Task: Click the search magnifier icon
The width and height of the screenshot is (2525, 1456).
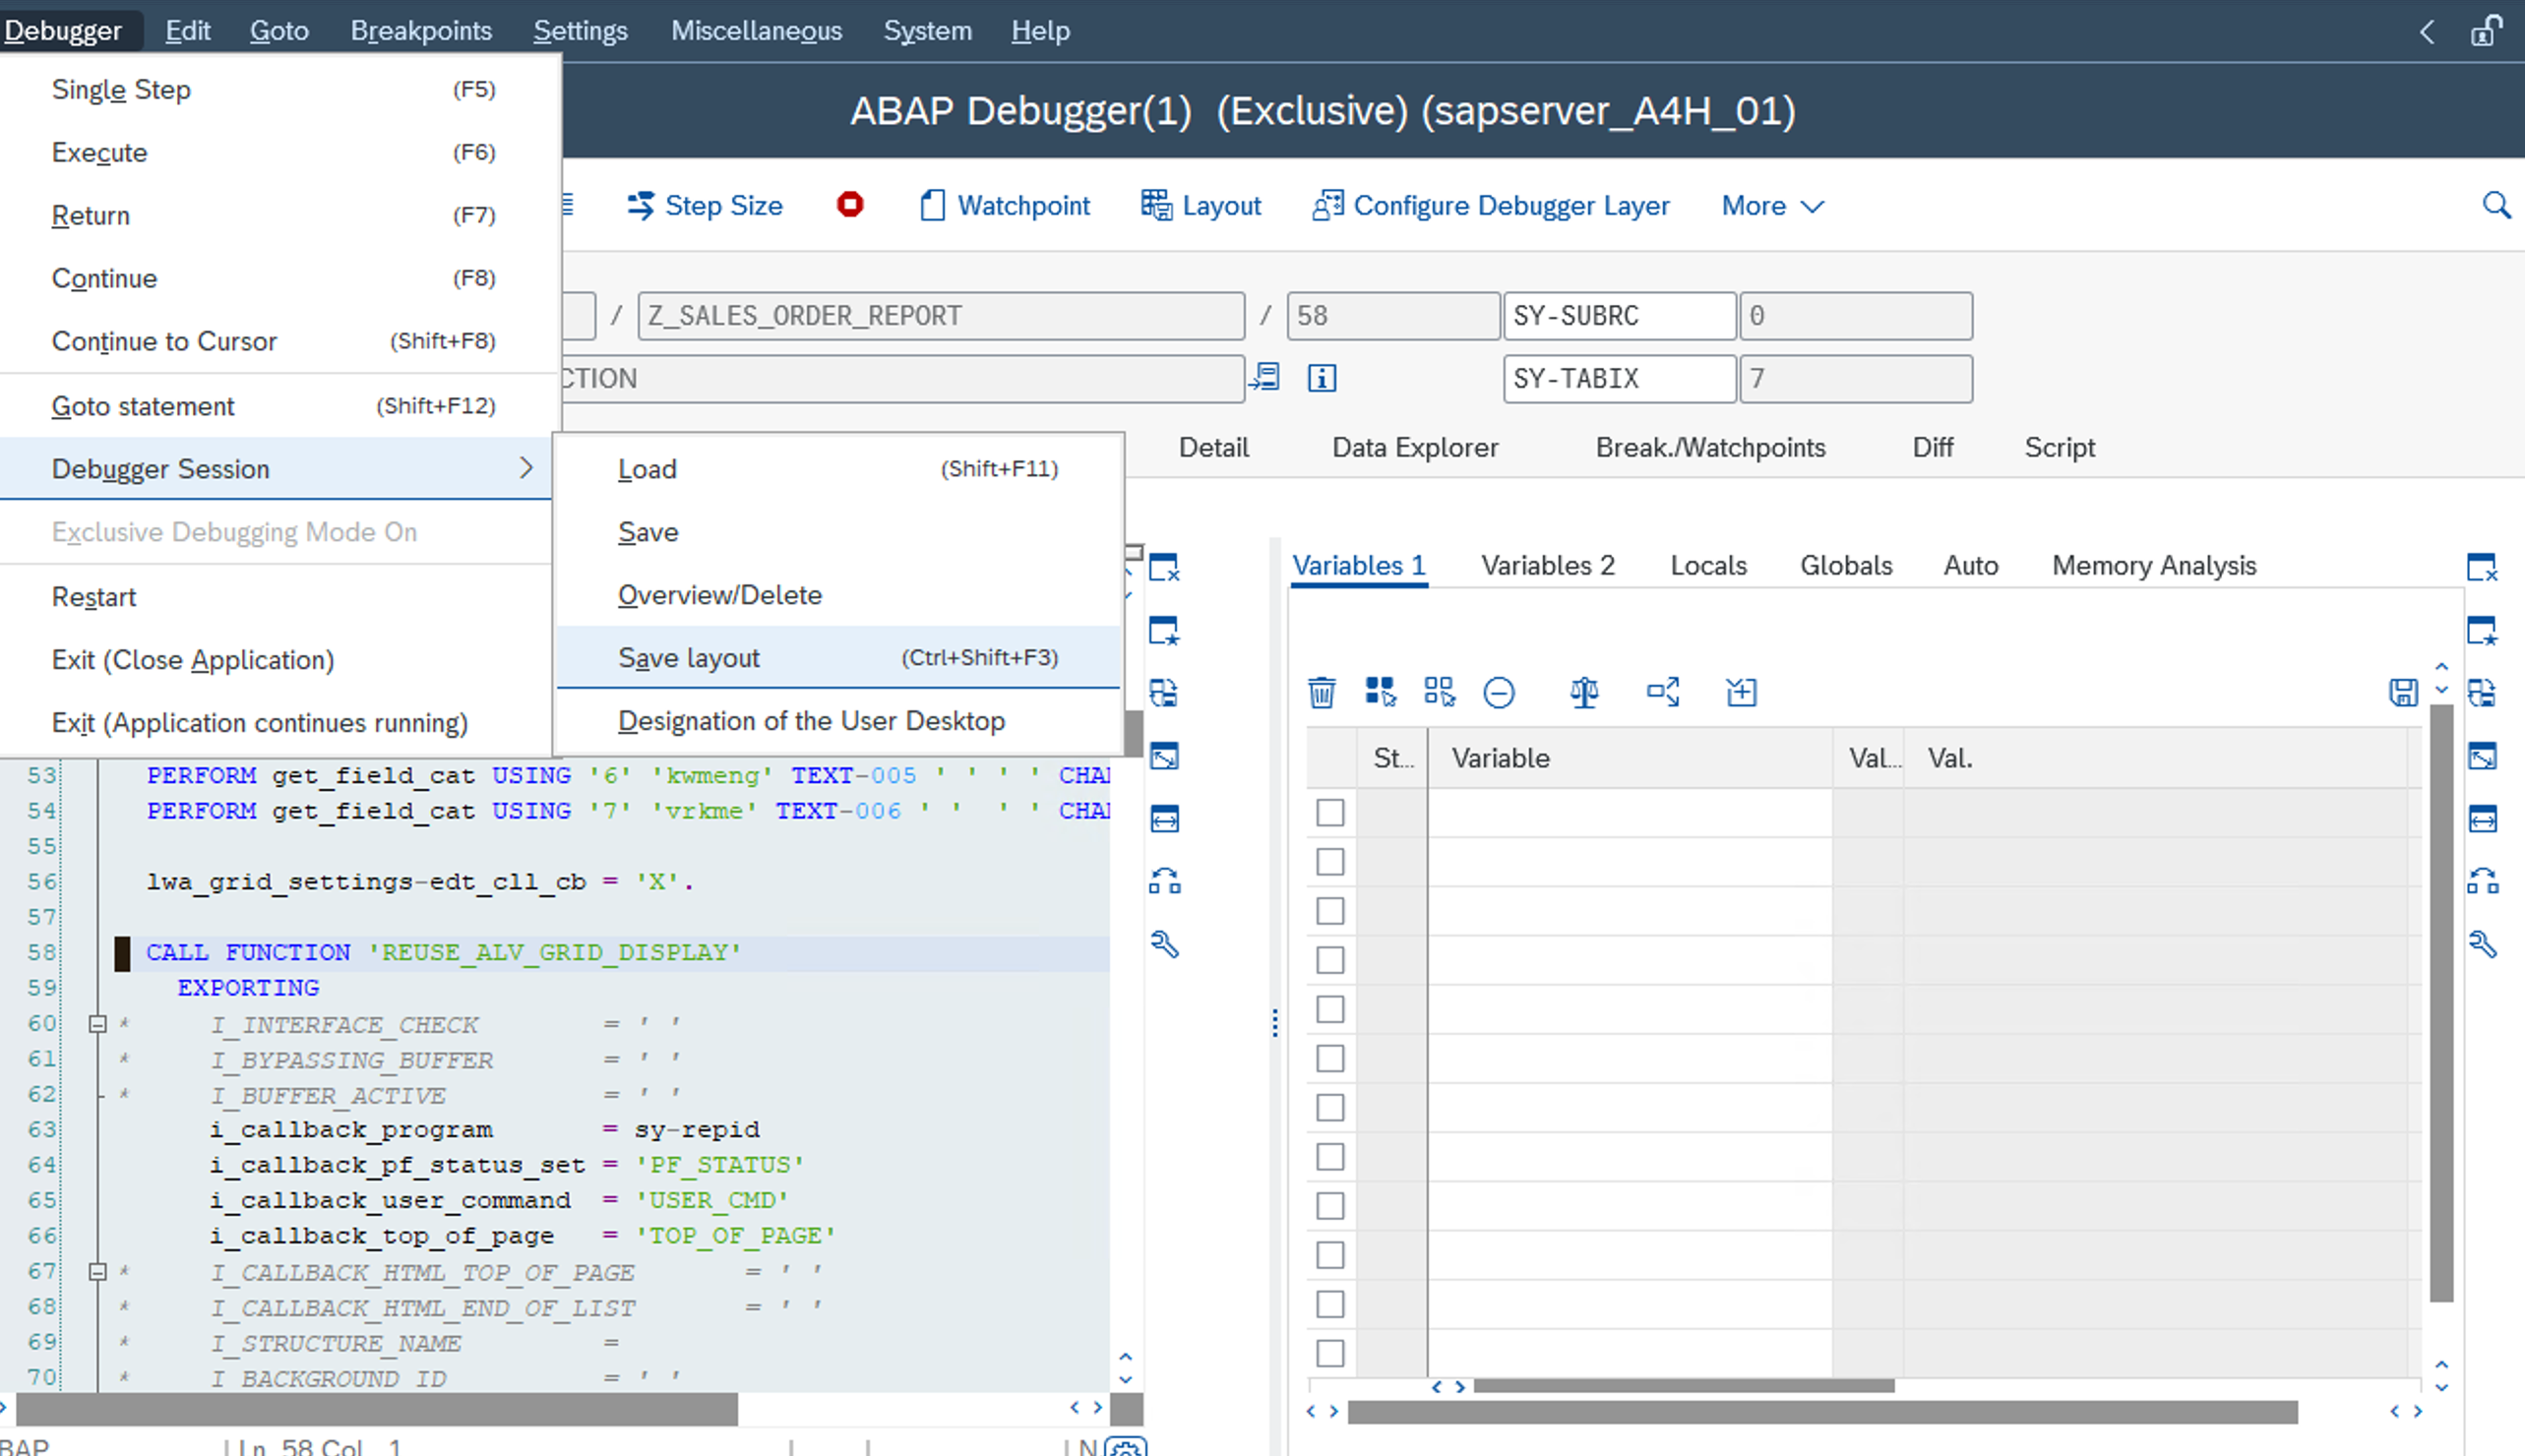Action: (2496, 206)
